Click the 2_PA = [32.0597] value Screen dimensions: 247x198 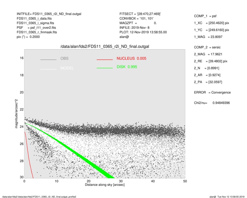(208, 82)
